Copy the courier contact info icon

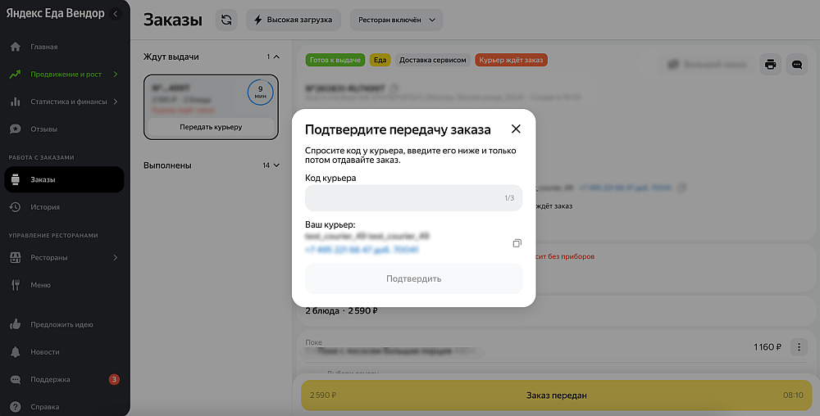point(517,243)
